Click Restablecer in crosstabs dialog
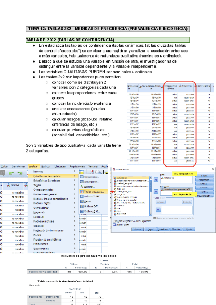Viewport: 216px width, 305px height. click(163, 229)
